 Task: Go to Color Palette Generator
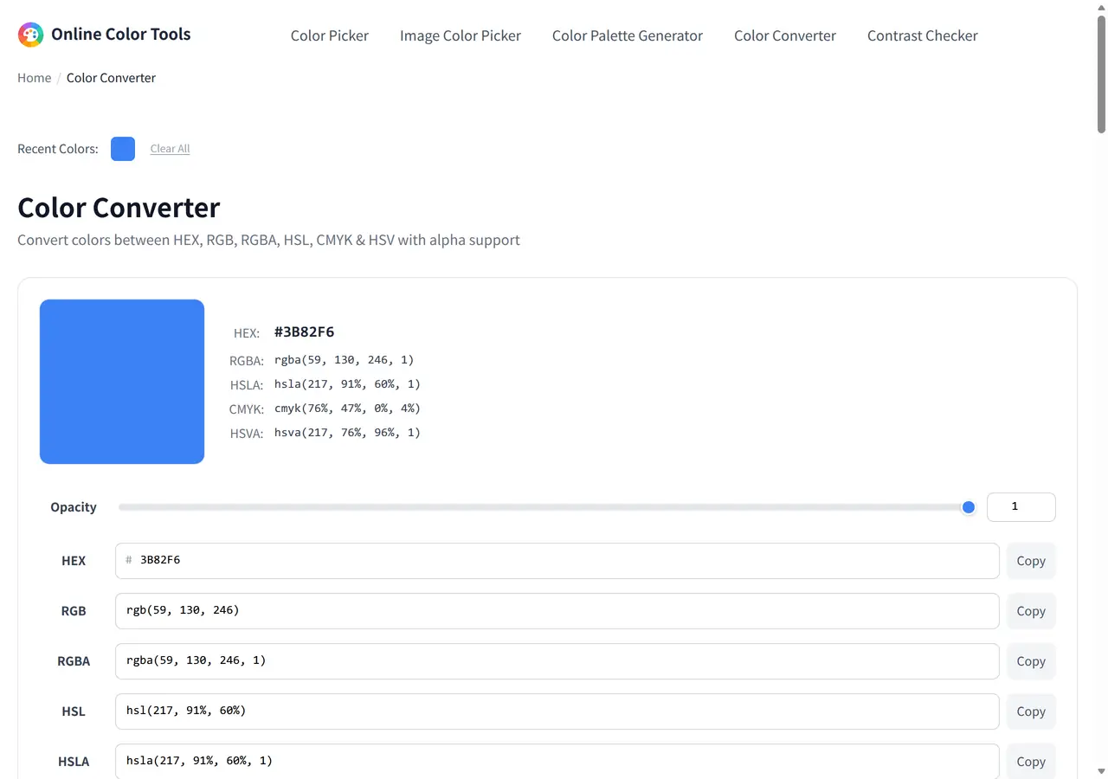point(628,35)
